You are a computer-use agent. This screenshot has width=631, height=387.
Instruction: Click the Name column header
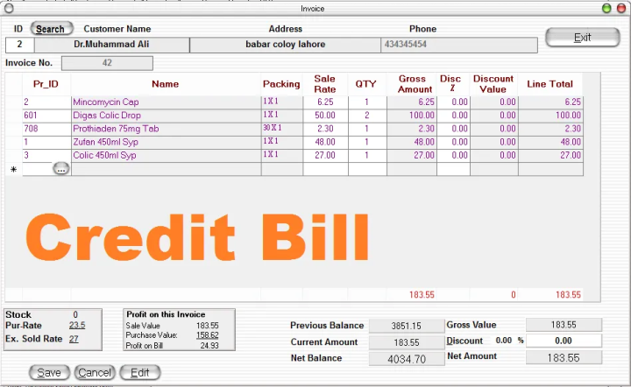pos(166,84)
